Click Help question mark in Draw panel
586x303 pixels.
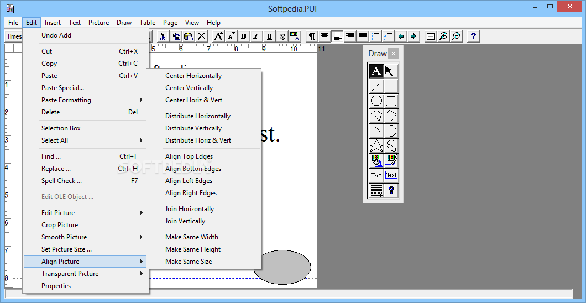(391, 191)
